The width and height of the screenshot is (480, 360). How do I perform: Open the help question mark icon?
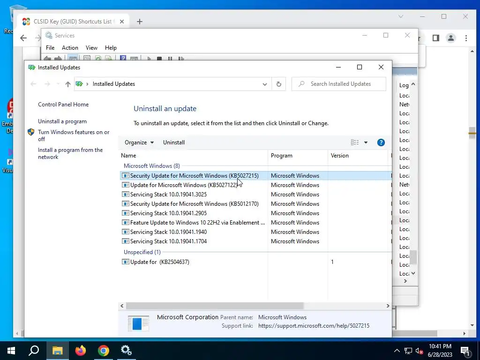[381, 142]
